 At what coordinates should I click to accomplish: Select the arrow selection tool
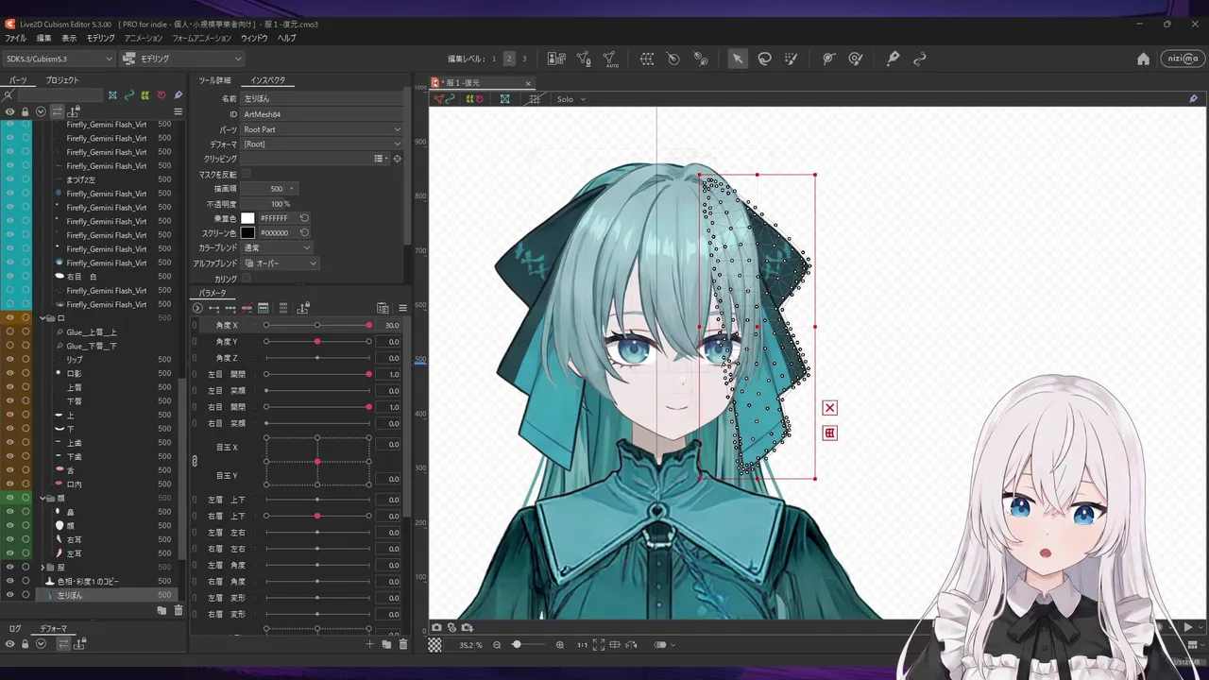(x=737, y=59)
